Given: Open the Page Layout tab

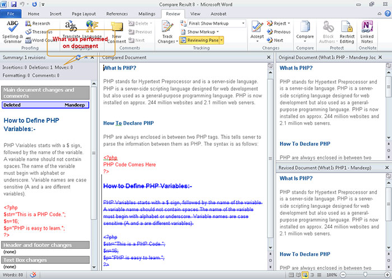Looking at the screenshot, I should point(84,14).
